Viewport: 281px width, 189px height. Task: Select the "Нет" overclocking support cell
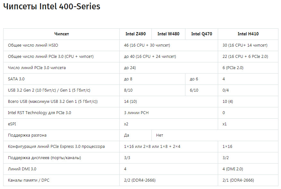(159, 135)
